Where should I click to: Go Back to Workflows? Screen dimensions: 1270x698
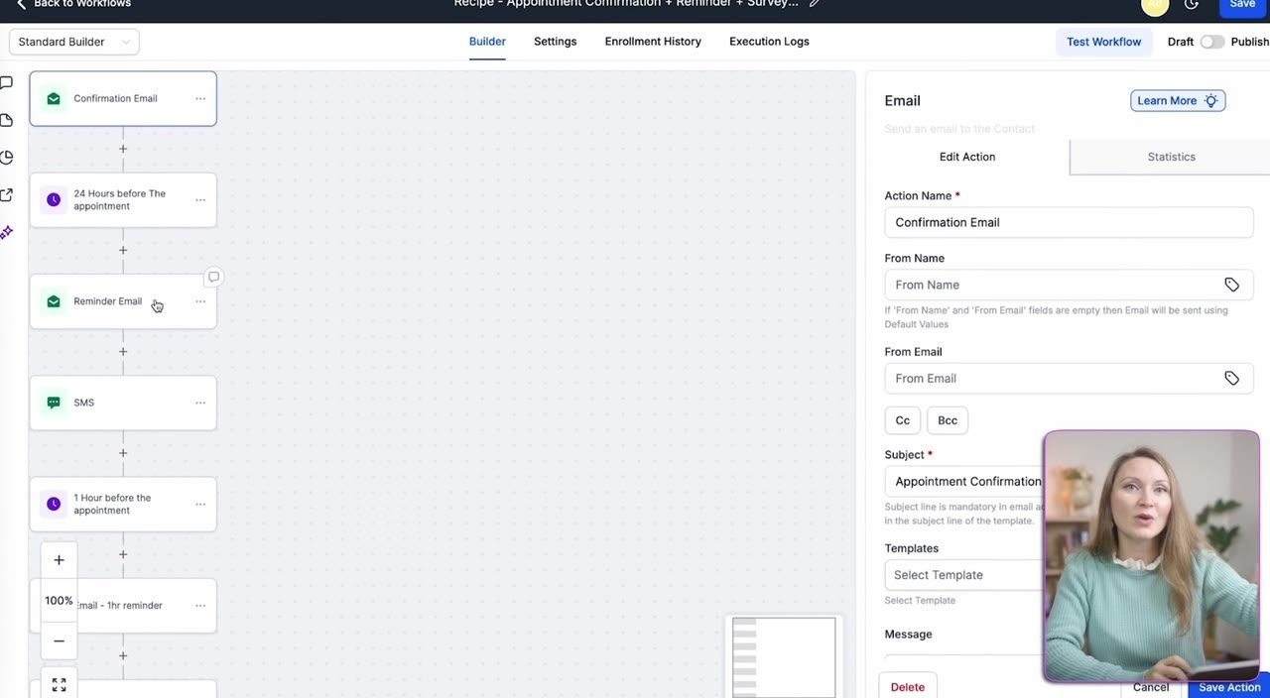[x=73, y=4]
